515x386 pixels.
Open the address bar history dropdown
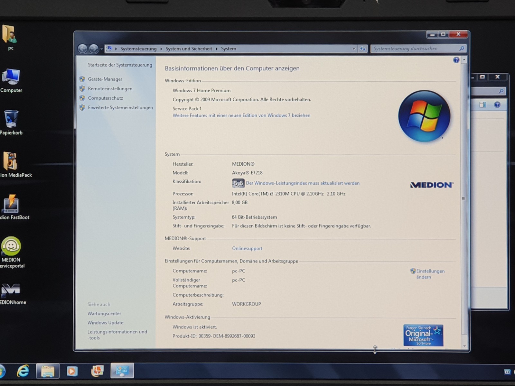coord(354,49)
